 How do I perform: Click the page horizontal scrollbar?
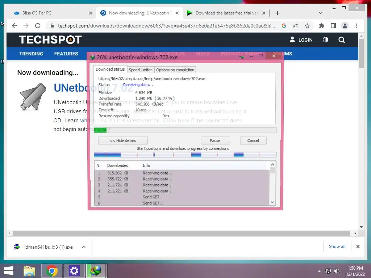pyautogui.click(x=181, y=233)
